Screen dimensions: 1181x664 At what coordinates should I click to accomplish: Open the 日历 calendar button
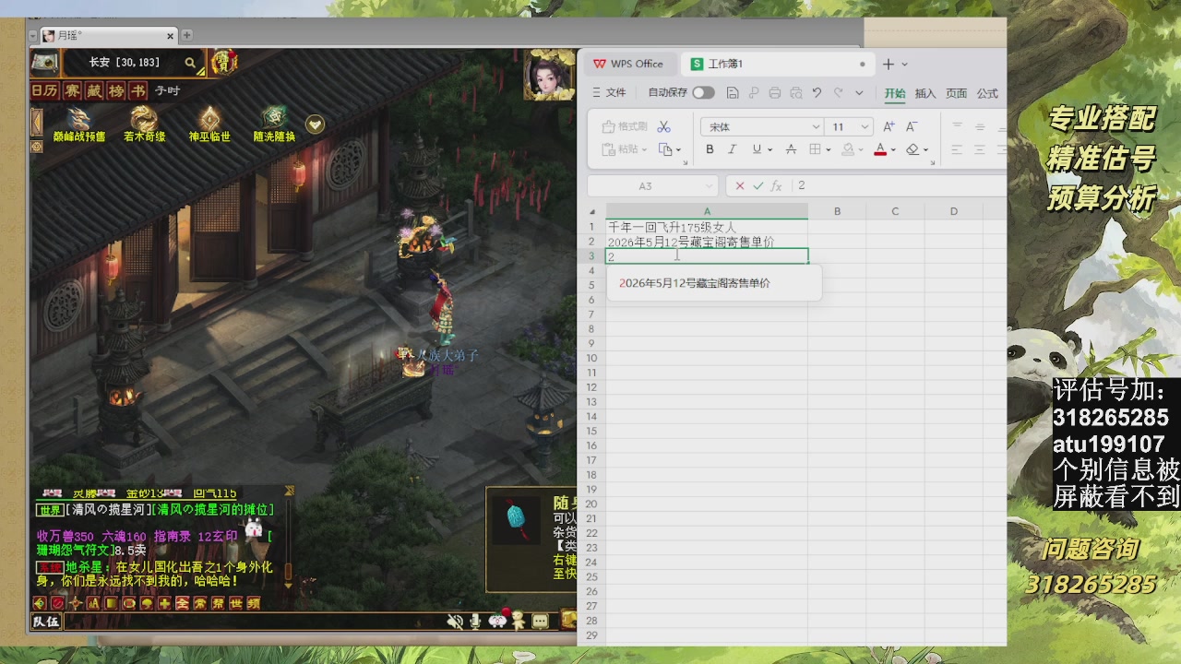click(x=44, y=90)
